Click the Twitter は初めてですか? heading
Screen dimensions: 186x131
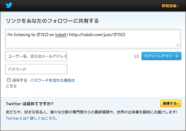tap(30, 104)
